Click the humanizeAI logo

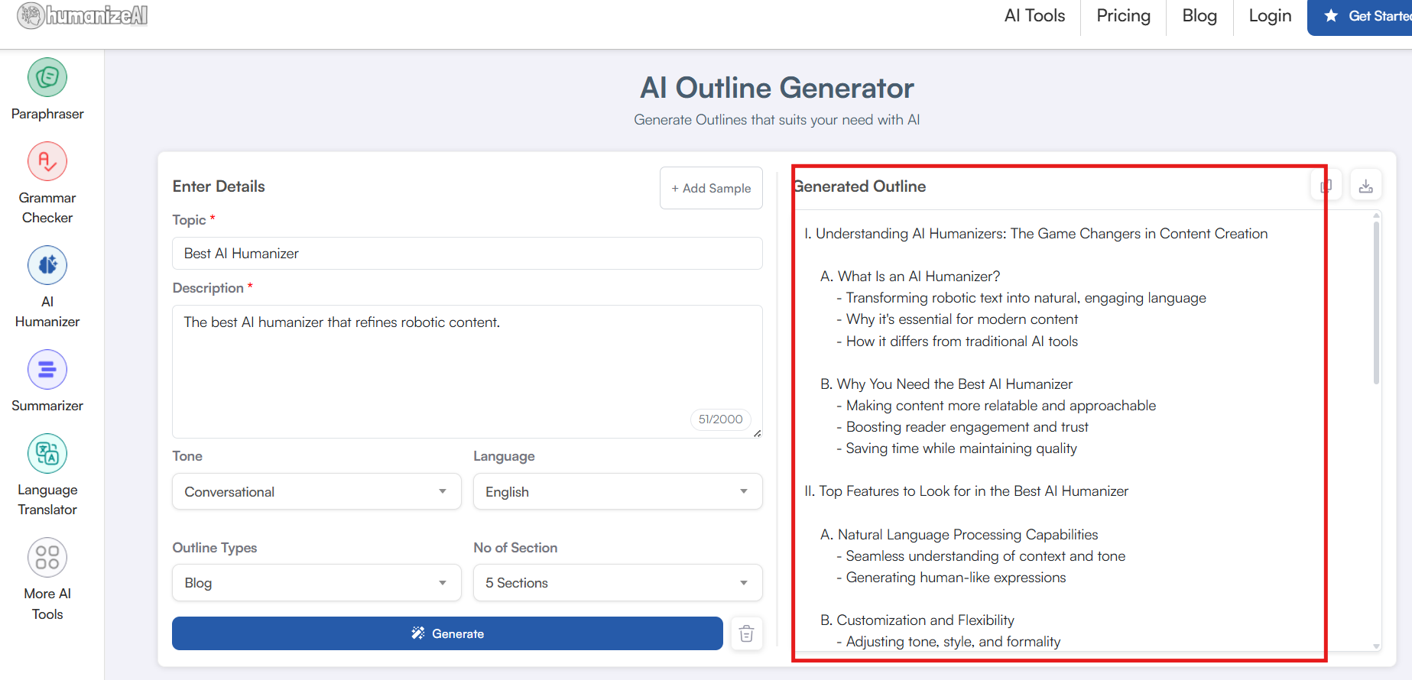83,15
